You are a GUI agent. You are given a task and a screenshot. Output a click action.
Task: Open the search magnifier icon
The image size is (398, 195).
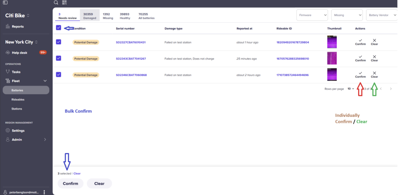[x=56, y=3]
